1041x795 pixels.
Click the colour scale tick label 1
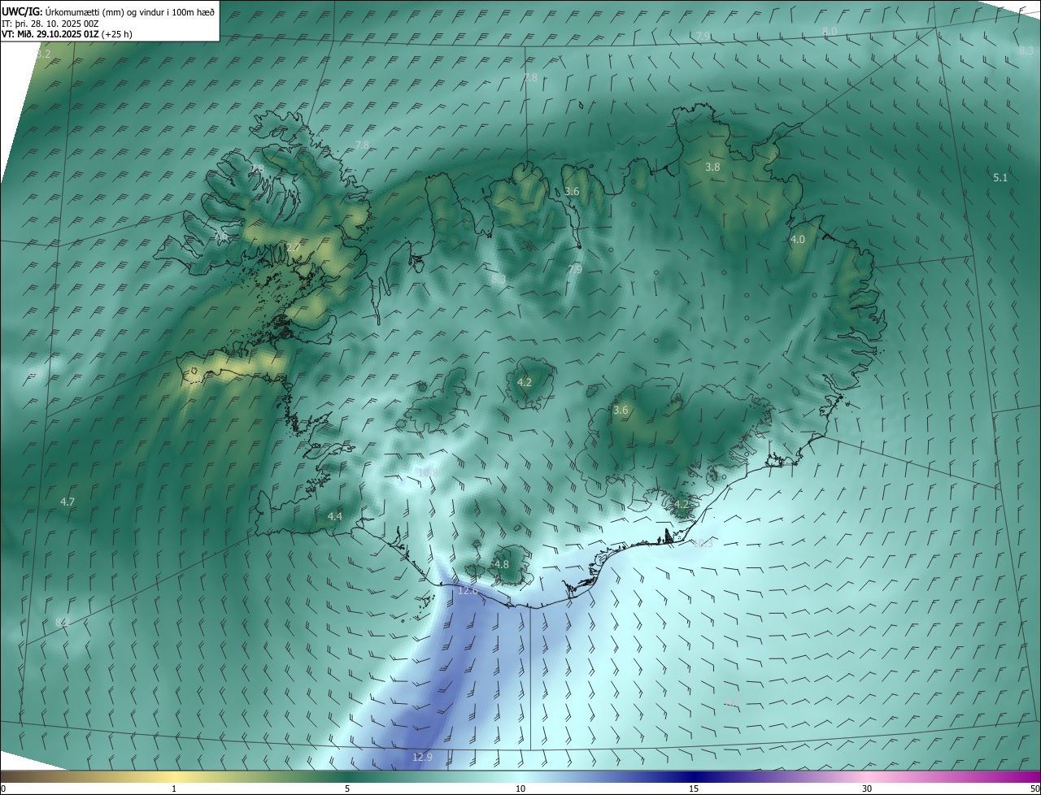[x=174, y=788]
